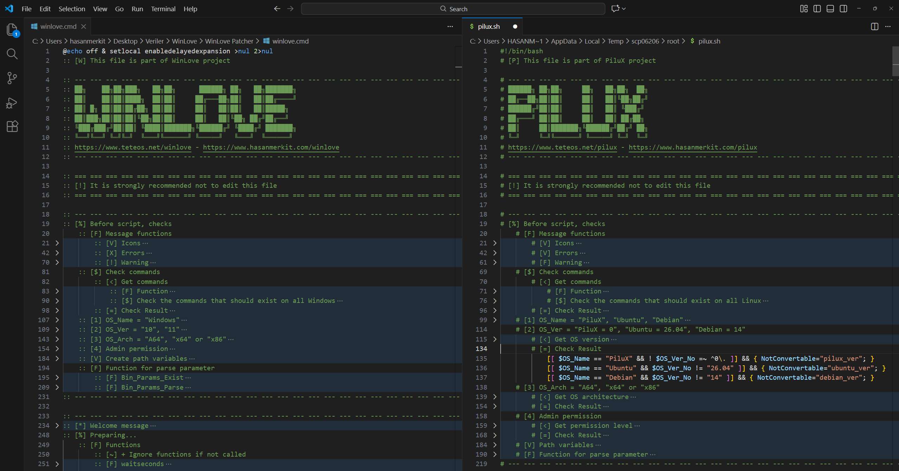The width and height of the screenshot is (899, 471).
Task: Open the Terminal menu
Action: coord(163,9)
